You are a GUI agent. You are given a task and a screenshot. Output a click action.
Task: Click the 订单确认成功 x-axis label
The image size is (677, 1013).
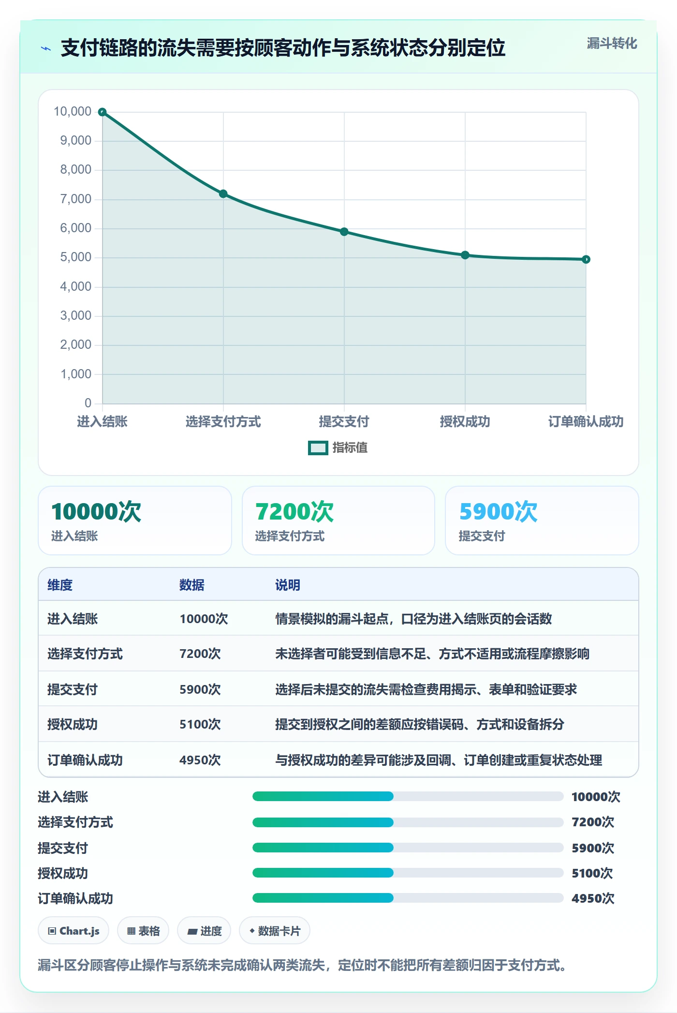coord(586,421)
